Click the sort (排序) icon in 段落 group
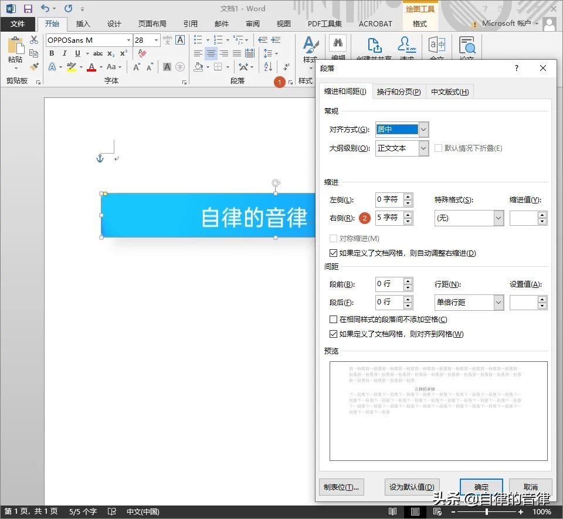This screenshot has height=519, width=563. tap(267, 67)
